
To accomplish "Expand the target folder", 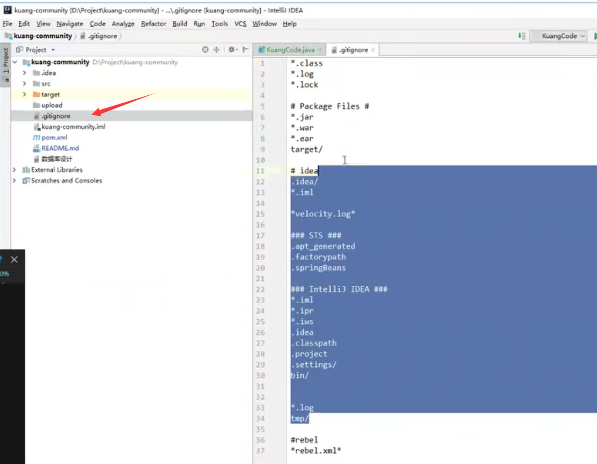I will click(25, 94).
